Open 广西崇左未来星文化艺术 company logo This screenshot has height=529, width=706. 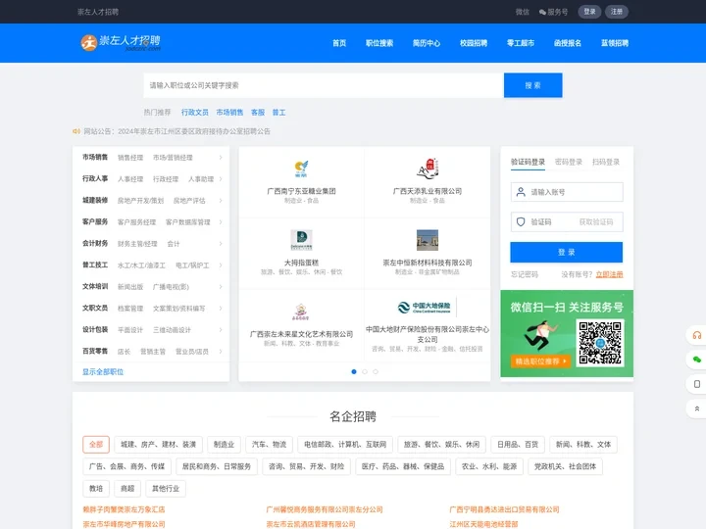pyautogui.click(x=301, y=312)
